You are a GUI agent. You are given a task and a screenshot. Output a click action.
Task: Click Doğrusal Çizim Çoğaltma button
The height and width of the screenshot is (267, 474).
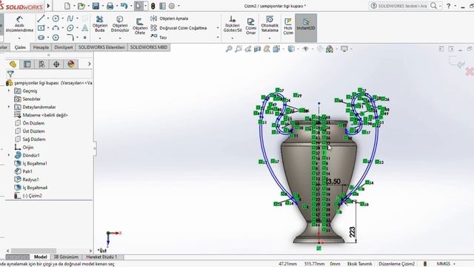[x=179, y=28]
